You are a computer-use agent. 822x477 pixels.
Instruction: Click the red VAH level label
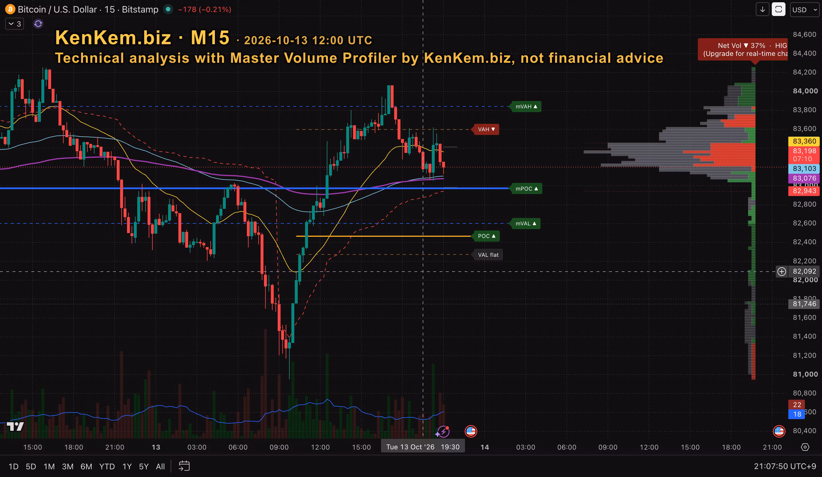pyautogui.click(x=486, y=130)
